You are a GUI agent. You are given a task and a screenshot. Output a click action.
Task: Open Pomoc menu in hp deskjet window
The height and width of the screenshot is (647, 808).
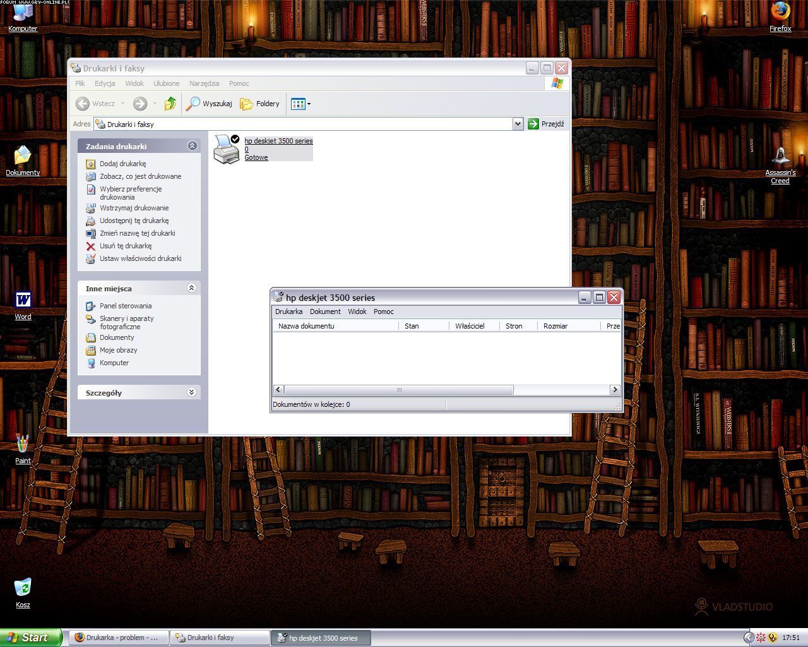tap(384, 311)
